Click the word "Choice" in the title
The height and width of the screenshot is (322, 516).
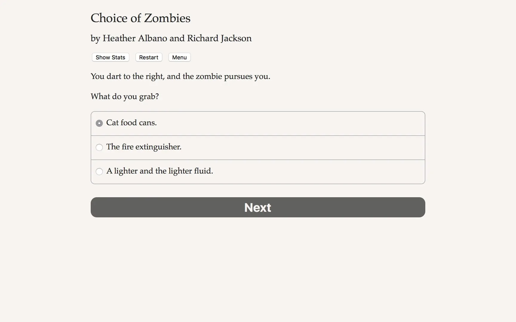(x=109, y=18)
